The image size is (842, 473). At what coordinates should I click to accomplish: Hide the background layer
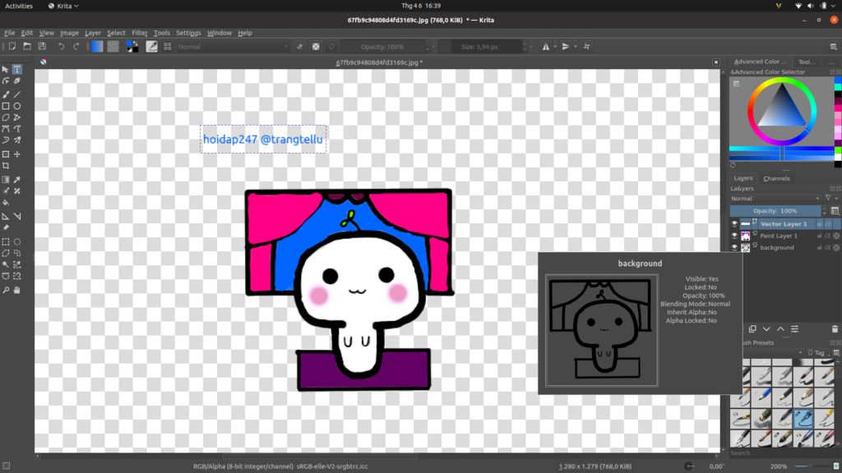(x=735, y=247)
